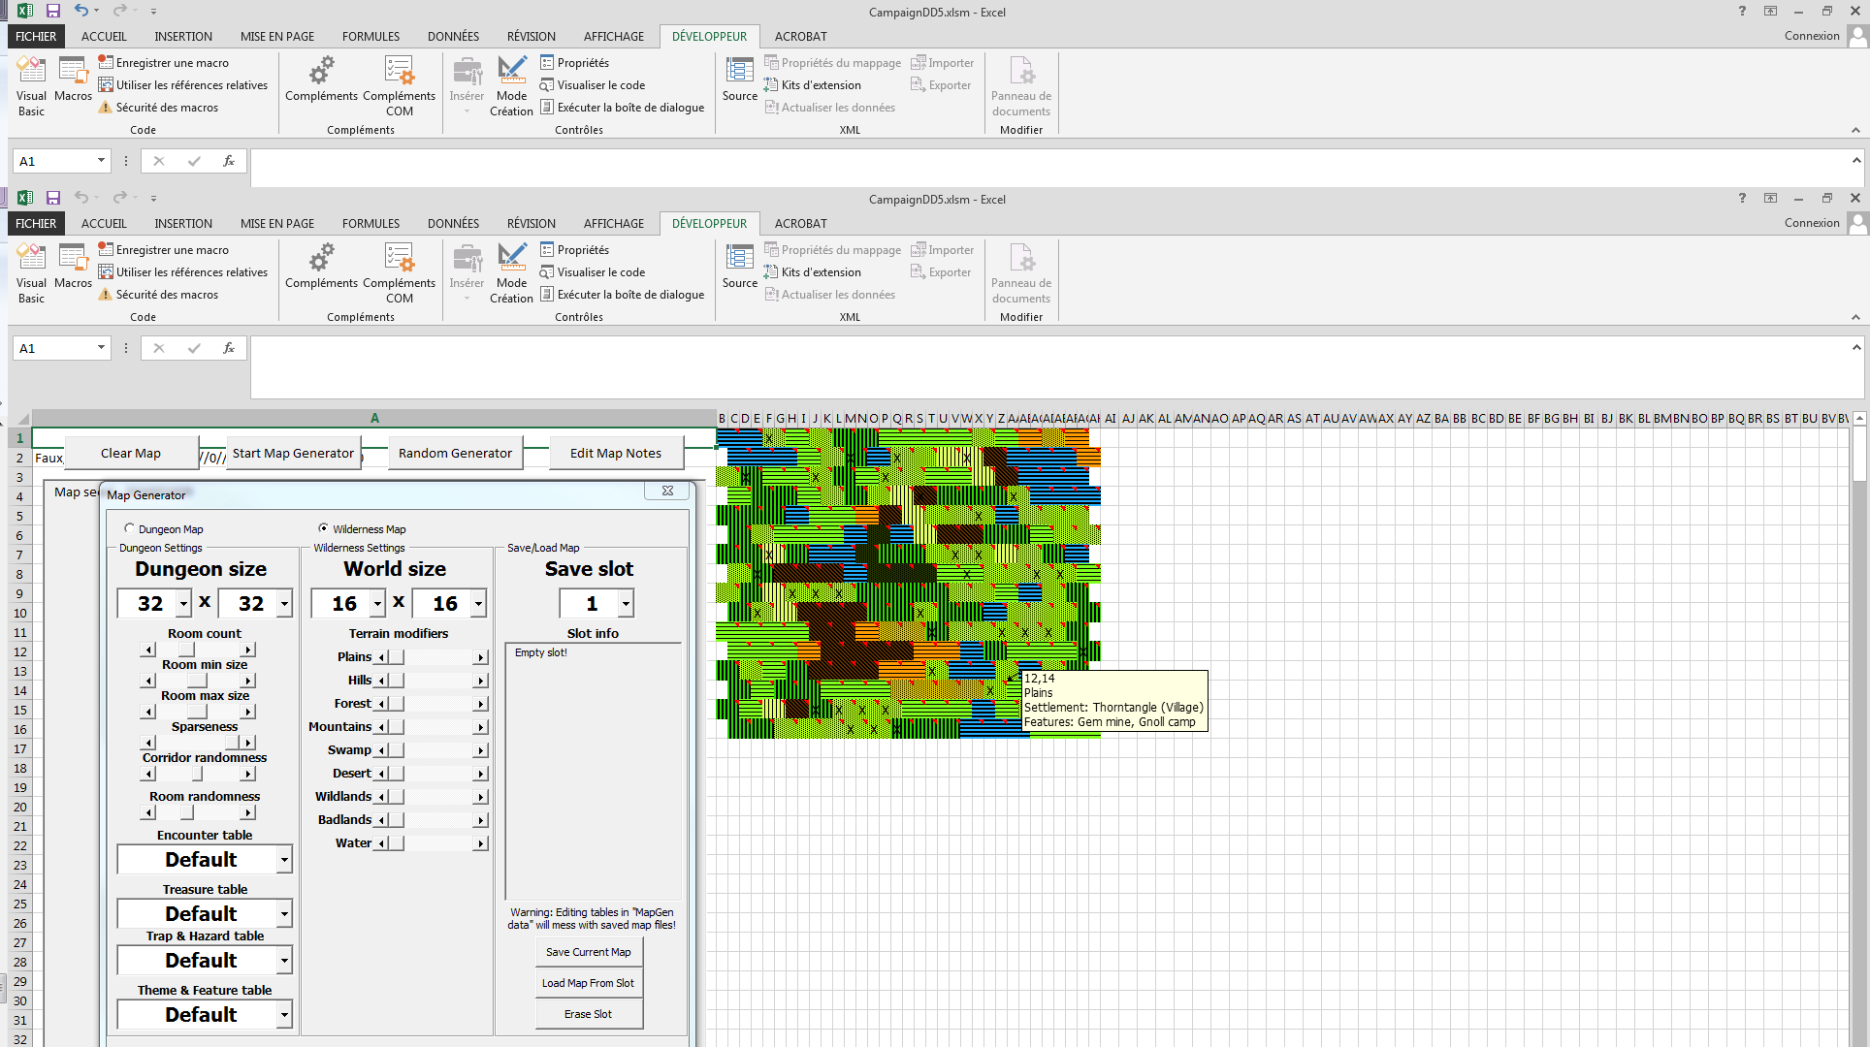Open Compléments add-ins in the lower ribbon

[321, 268]
